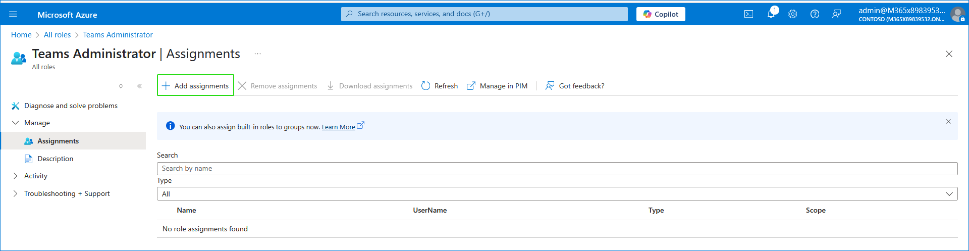The height and width of the screenshot is (251, 969).
Task: Click the info icon in the banner
Action: (x=171, y=126)
